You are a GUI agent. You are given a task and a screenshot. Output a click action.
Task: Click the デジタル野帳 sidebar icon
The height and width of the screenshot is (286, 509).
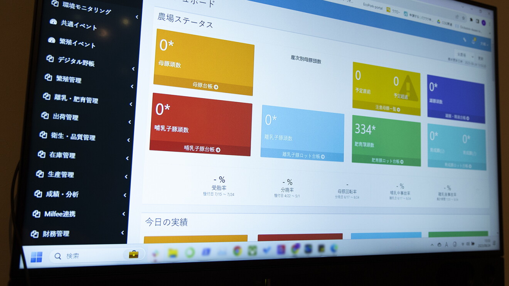click(50, 59)
